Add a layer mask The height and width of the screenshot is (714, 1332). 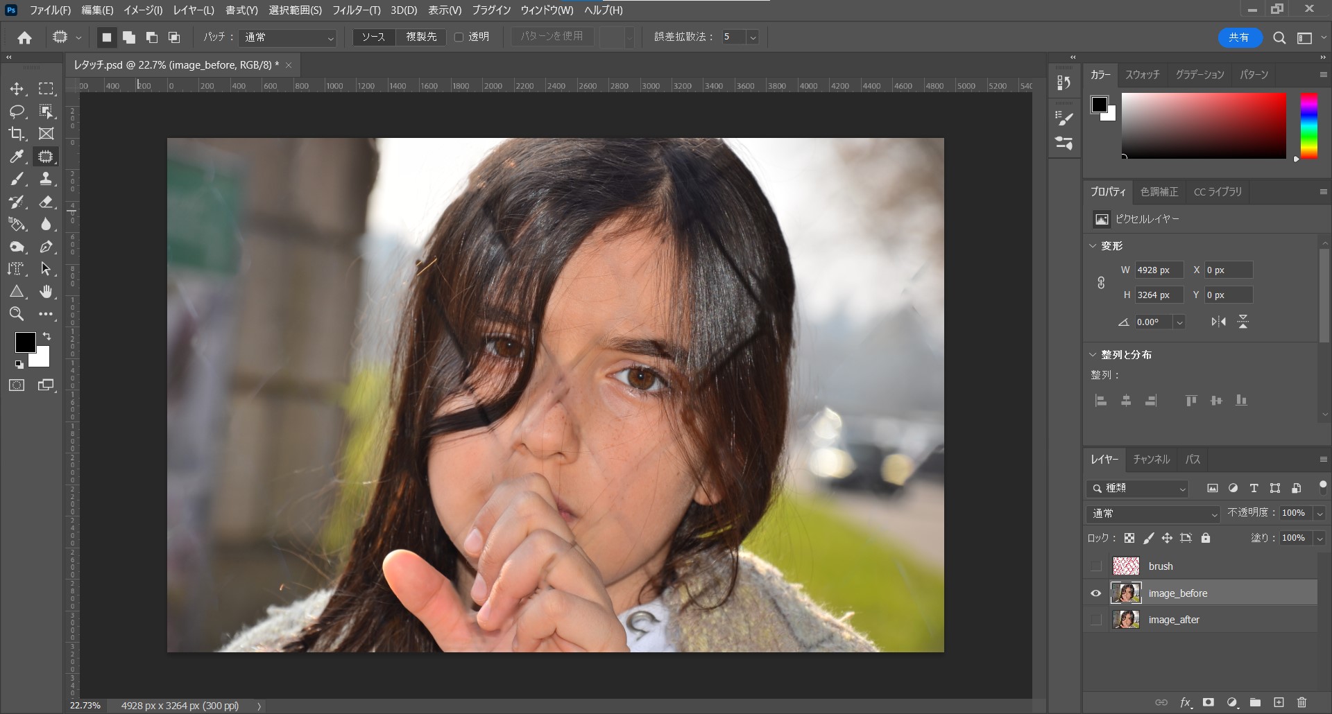1209,702
